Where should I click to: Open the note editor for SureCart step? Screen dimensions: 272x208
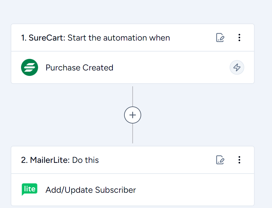click(220, 38)
